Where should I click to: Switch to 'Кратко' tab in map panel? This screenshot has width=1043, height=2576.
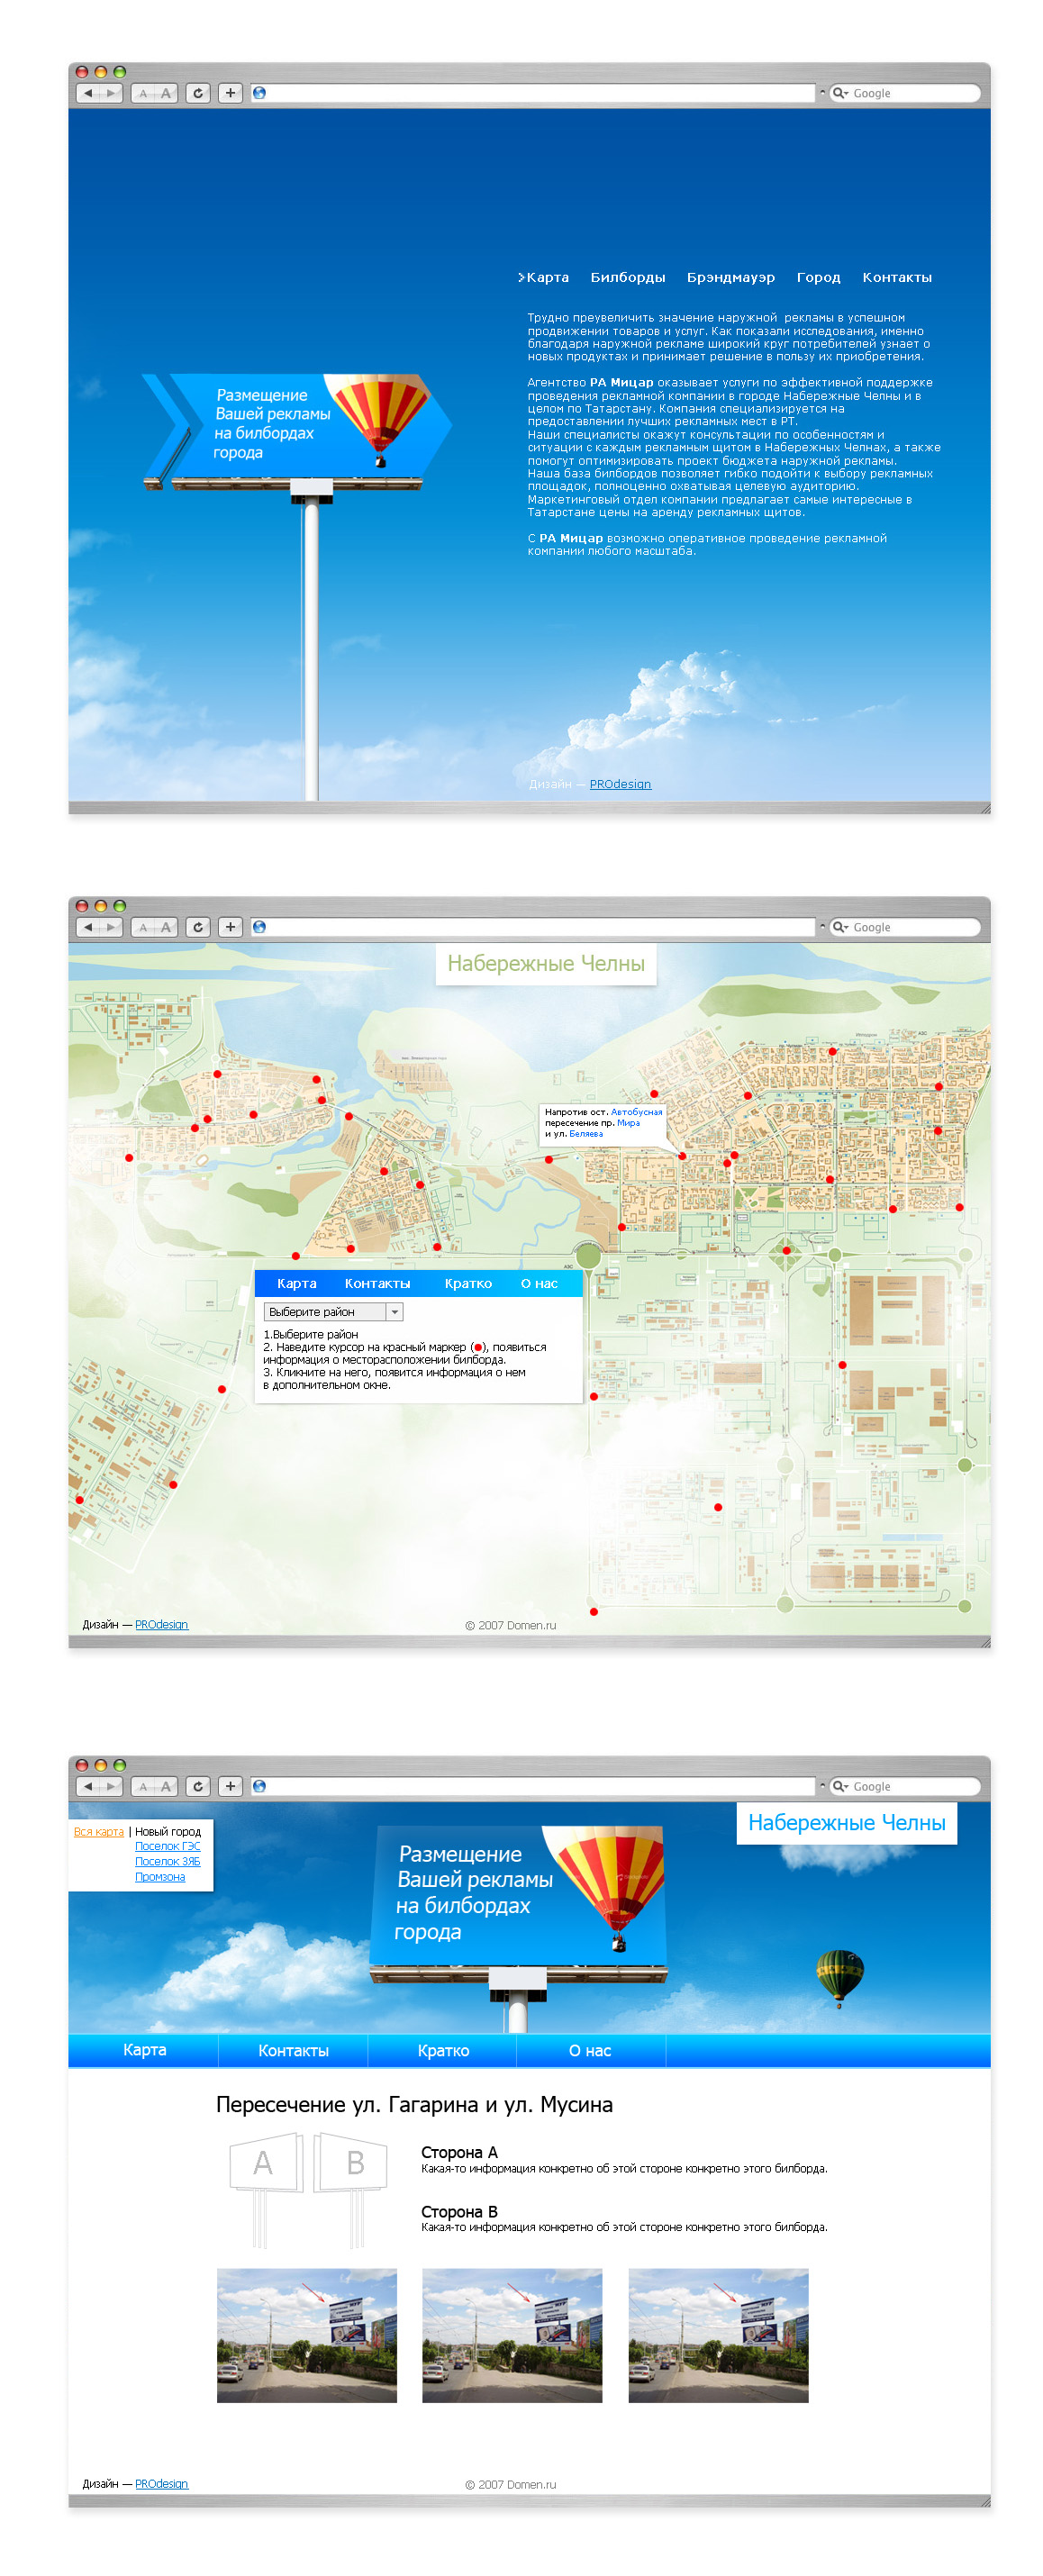[x=468, y=1283]
